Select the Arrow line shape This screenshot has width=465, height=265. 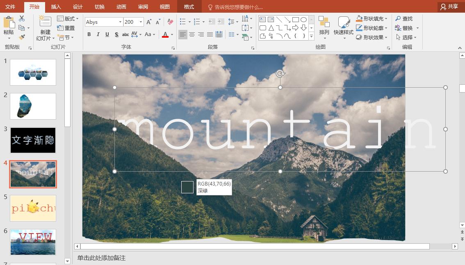click(x=287, y=20)
